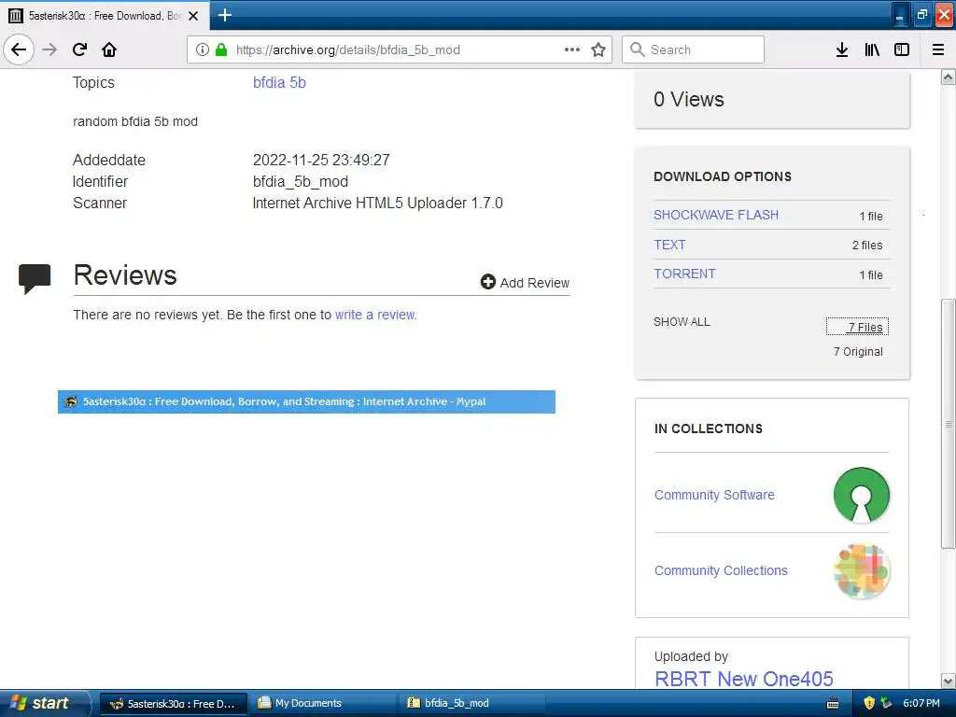Viewport: 956px width, 717px height.
Task: Open the downloads panel
Action: point(842,49)
